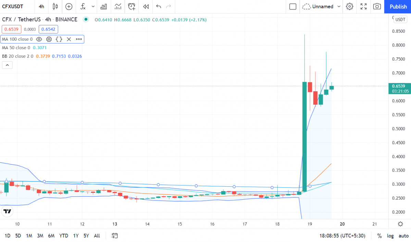
Task: Remove the MA 100 indicator
Action: tap(69, 39)
